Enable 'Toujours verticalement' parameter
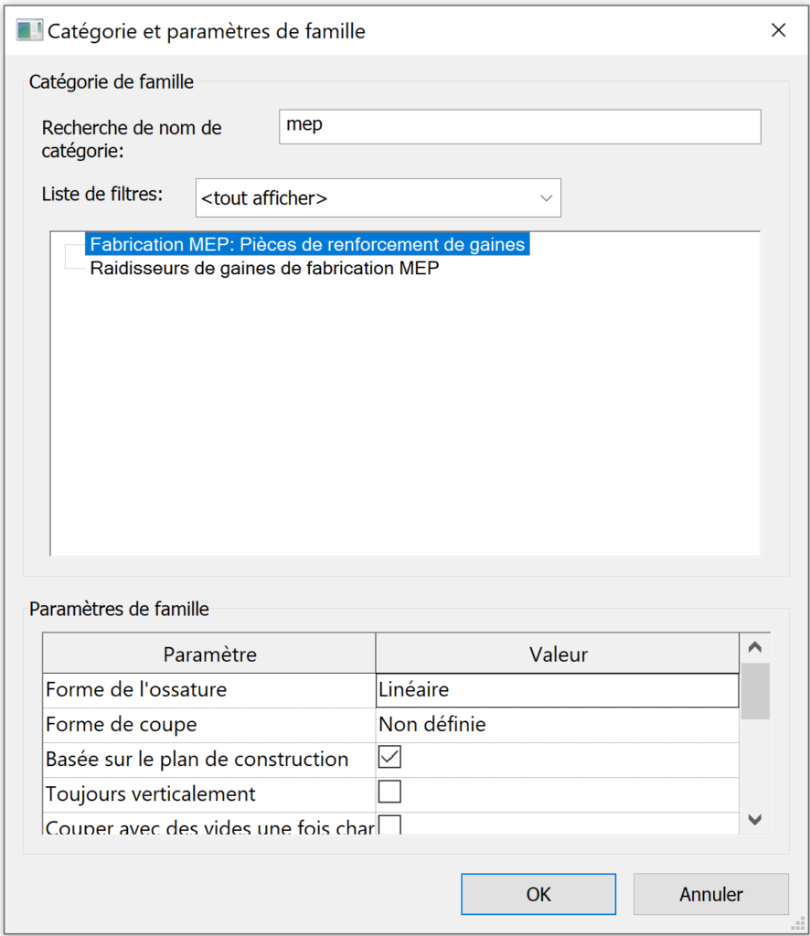 (389, 792)
